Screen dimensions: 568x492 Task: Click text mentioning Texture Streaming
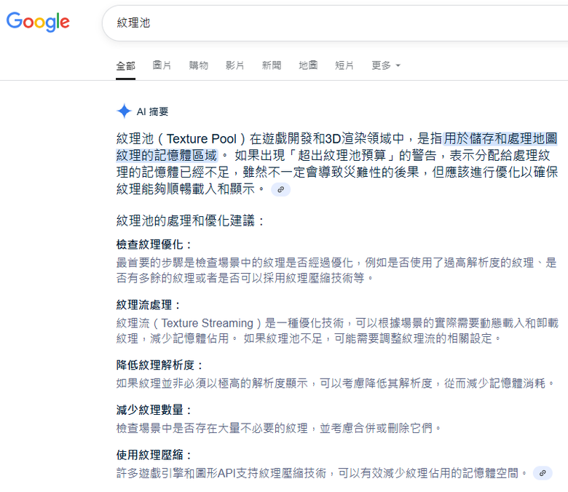pos(338,330)
